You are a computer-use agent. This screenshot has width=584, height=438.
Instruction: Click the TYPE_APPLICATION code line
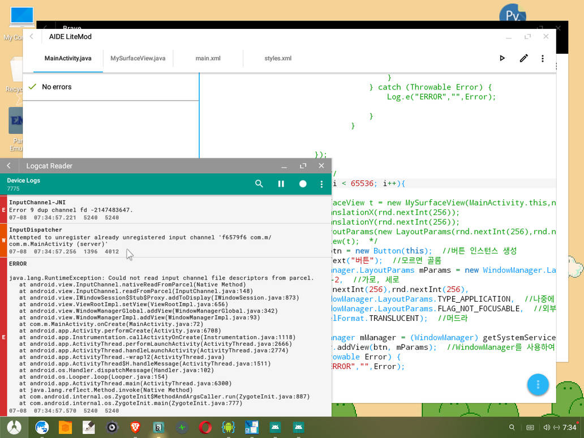coord(443,299)
